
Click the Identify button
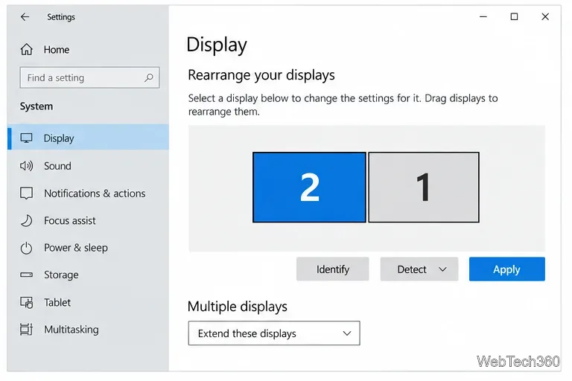click(332, 269)
